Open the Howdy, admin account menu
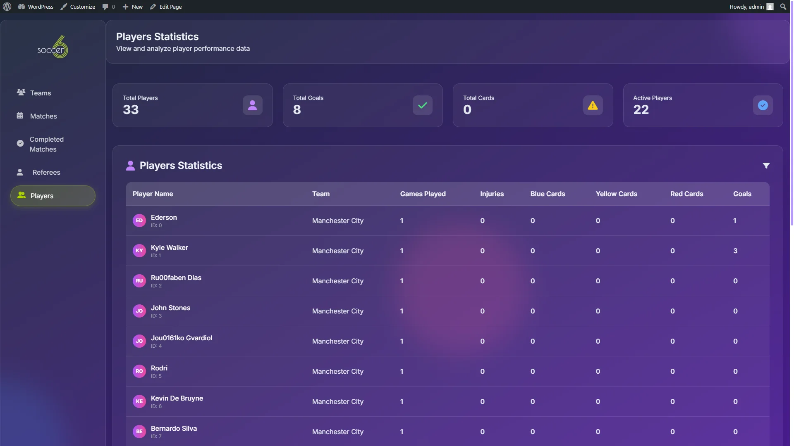Image resolution: width=794 pixels, height=446 pixels. [x=751, y=7]
